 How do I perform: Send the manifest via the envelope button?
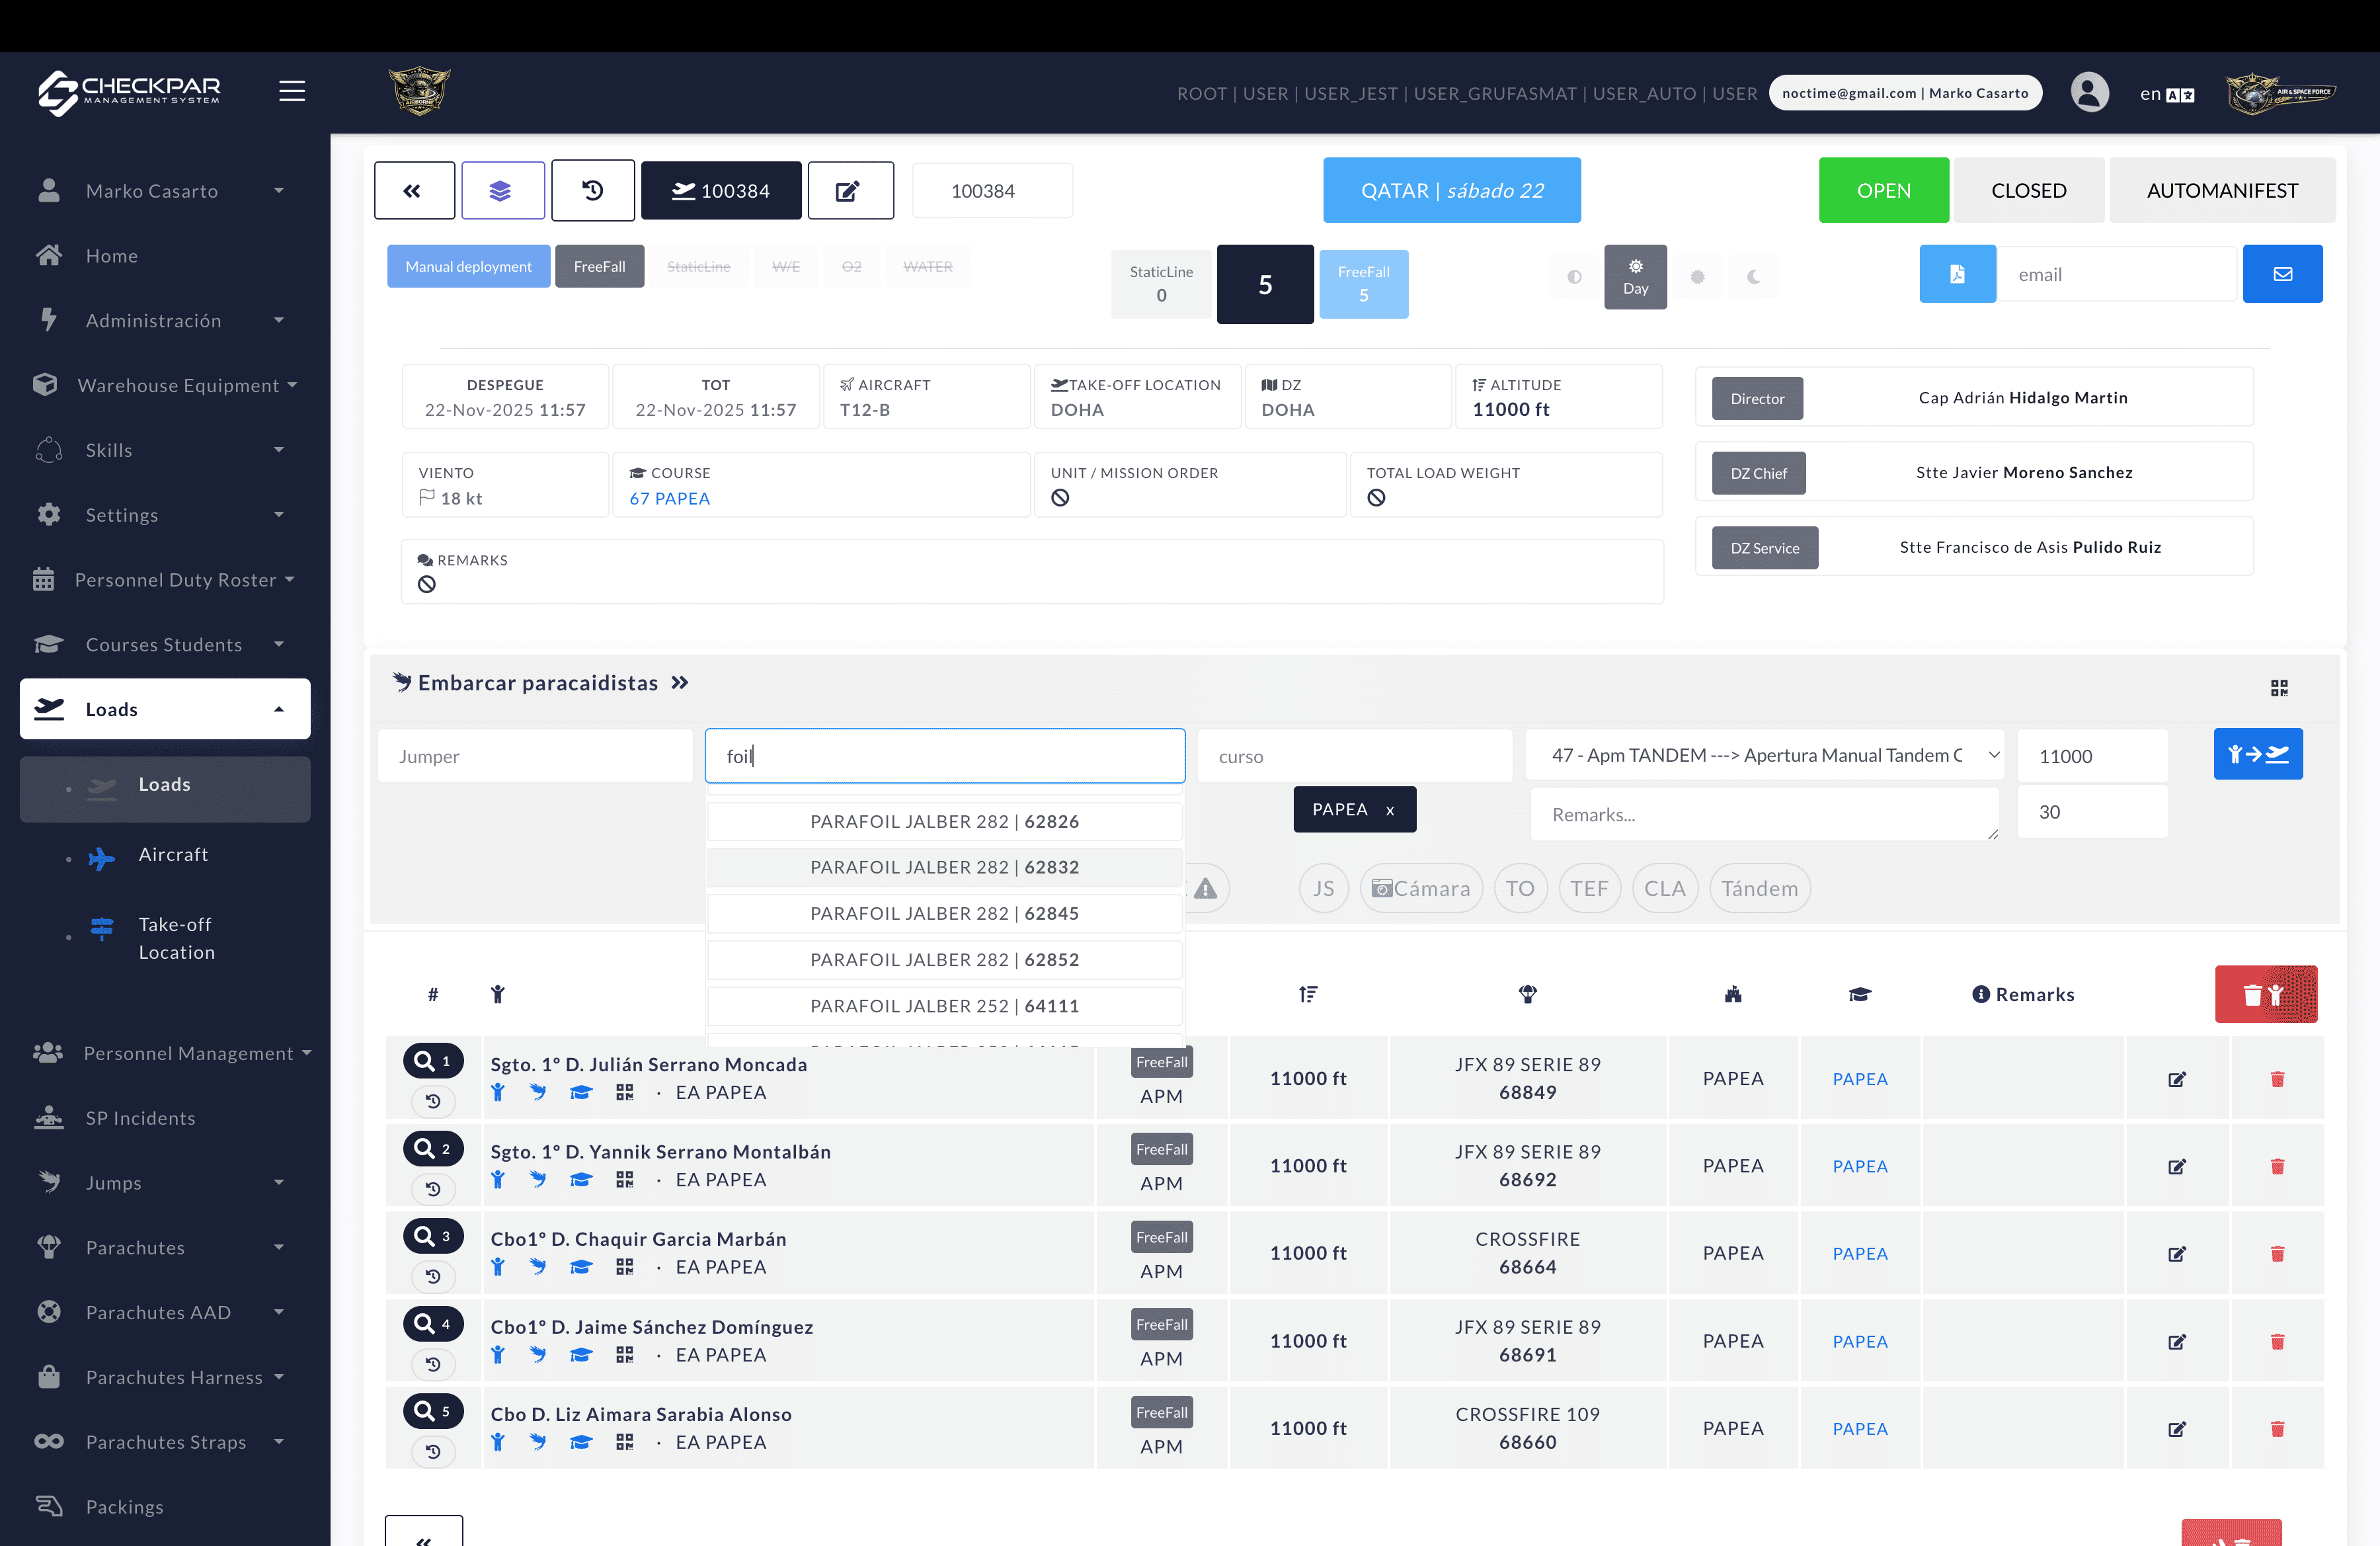pyautogui.click(x=2282, y=273)
